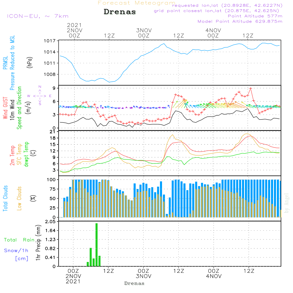Click the 'PRMSL' axis label
Image resolution: width=293 pixels, height=293 pixels.
tap(5, 62)
